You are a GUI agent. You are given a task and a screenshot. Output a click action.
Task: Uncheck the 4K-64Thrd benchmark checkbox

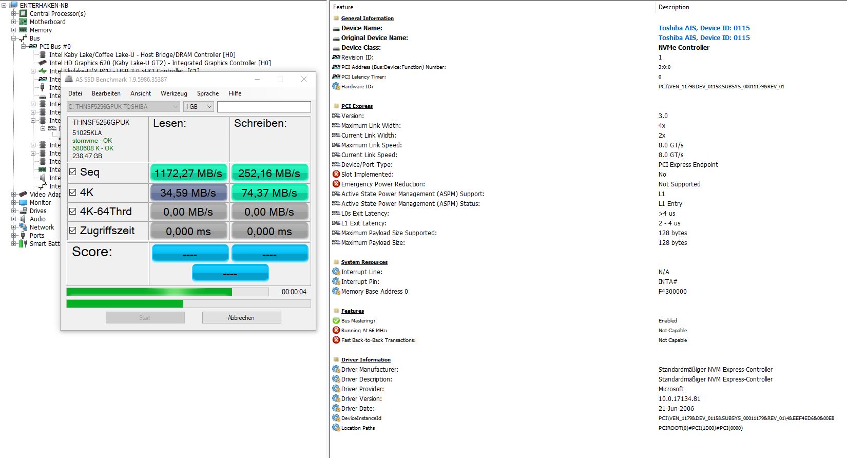[73, 211]
